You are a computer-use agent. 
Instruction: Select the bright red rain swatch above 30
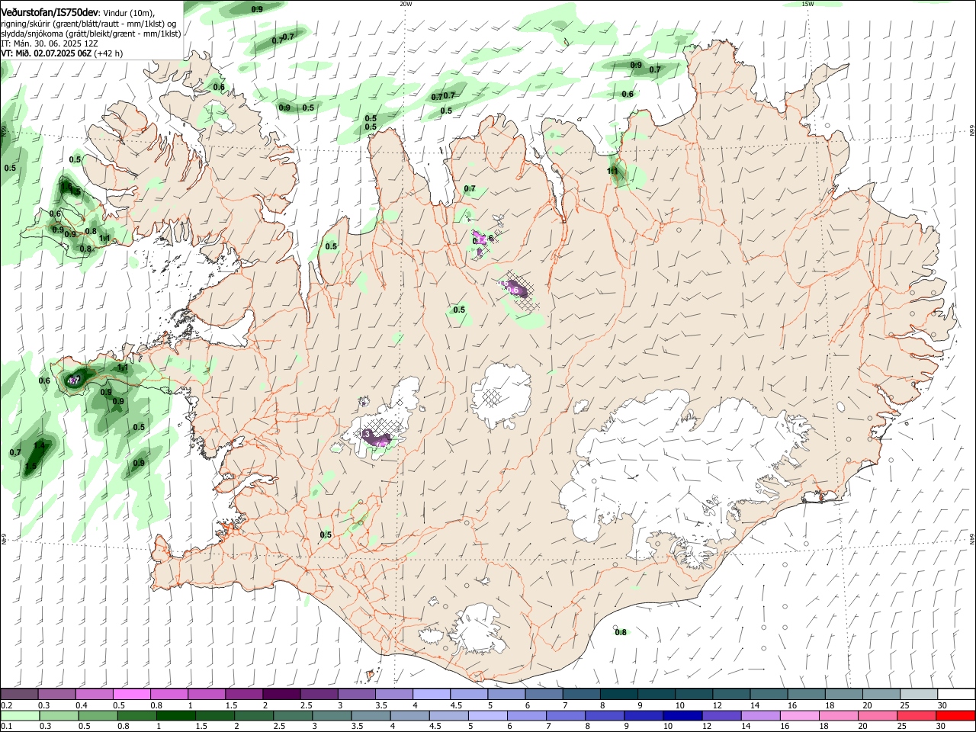coord(955,716)
